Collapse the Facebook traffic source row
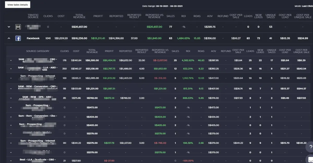The image size is (313, 163). (9, 38)
